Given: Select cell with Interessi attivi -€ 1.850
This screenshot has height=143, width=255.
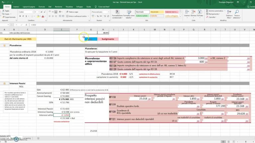Looking at the screenshot, I should 61,115.
